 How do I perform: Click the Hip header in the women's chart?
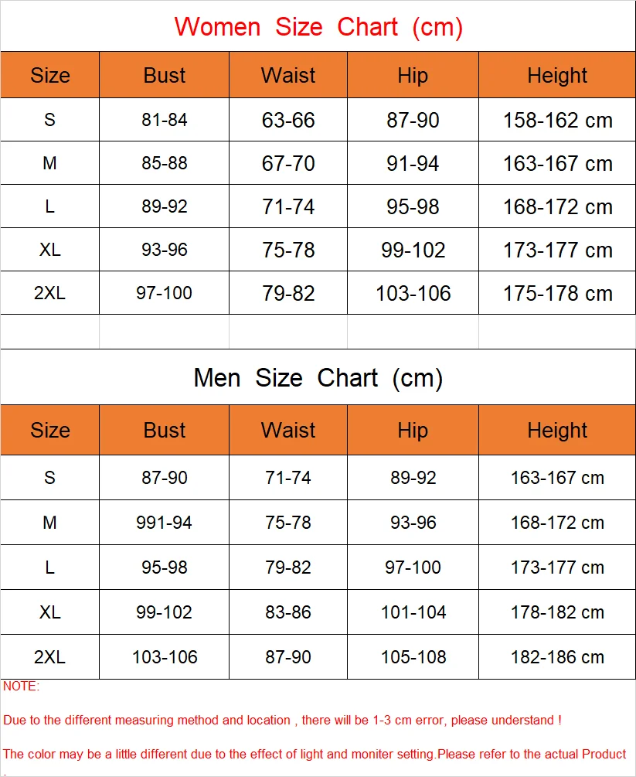(x=413, y=75)
